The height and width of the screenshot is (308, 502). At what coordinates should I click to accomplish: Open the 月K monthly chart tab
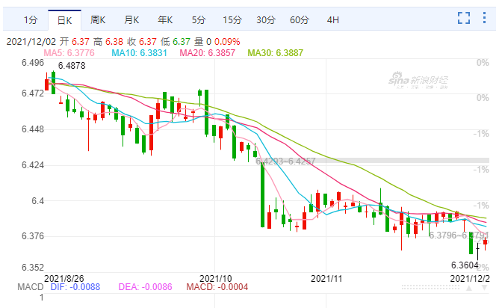[x=131, y=20]
